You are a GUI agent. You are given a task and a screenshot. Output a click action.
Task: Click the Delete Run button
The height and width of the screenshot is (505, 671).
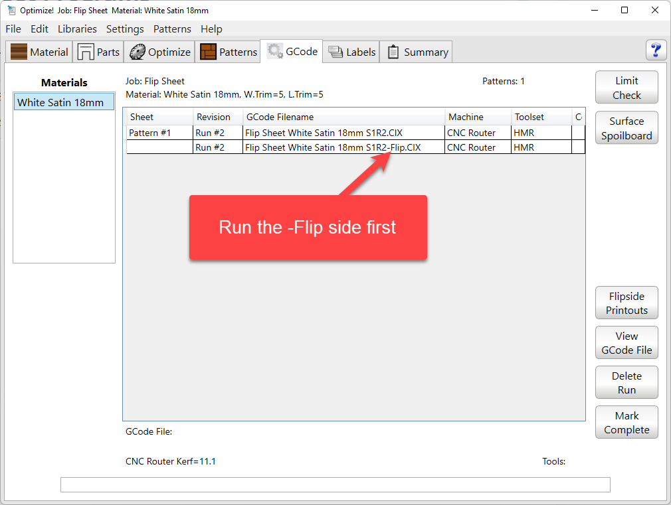(x=626, y=383)
